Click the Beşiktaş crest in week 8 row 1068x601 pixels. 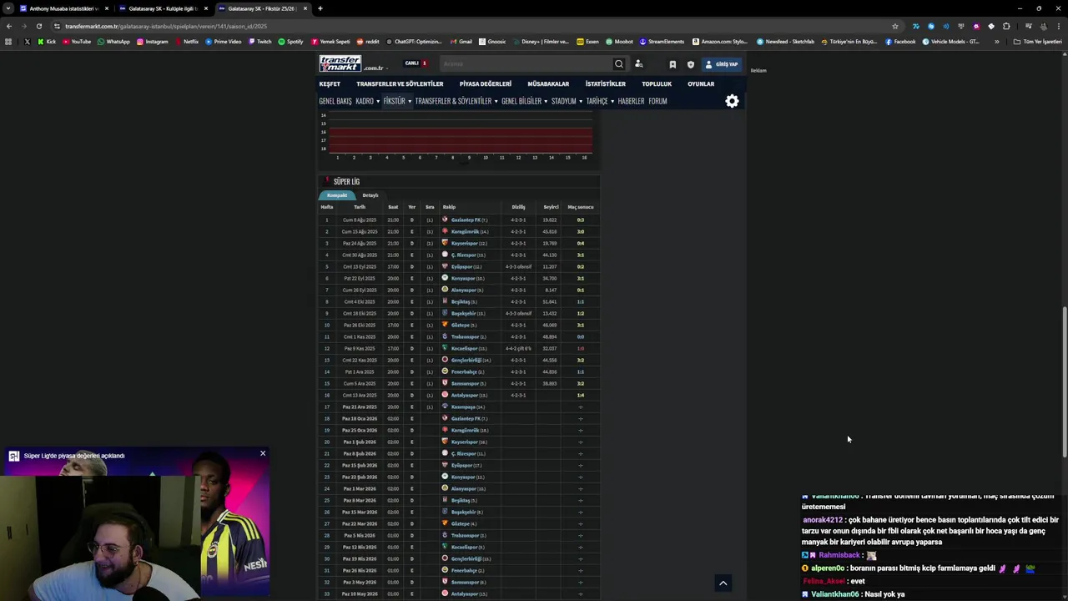(445, 301)
